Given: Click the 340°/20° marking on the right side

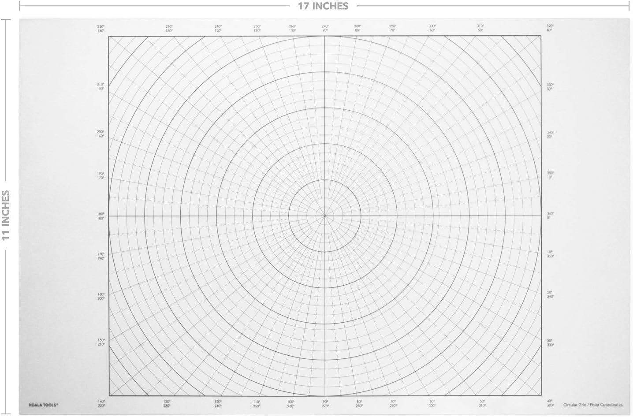Looking at the screenshot, I should pyautogui.click(x=550, y=134).
